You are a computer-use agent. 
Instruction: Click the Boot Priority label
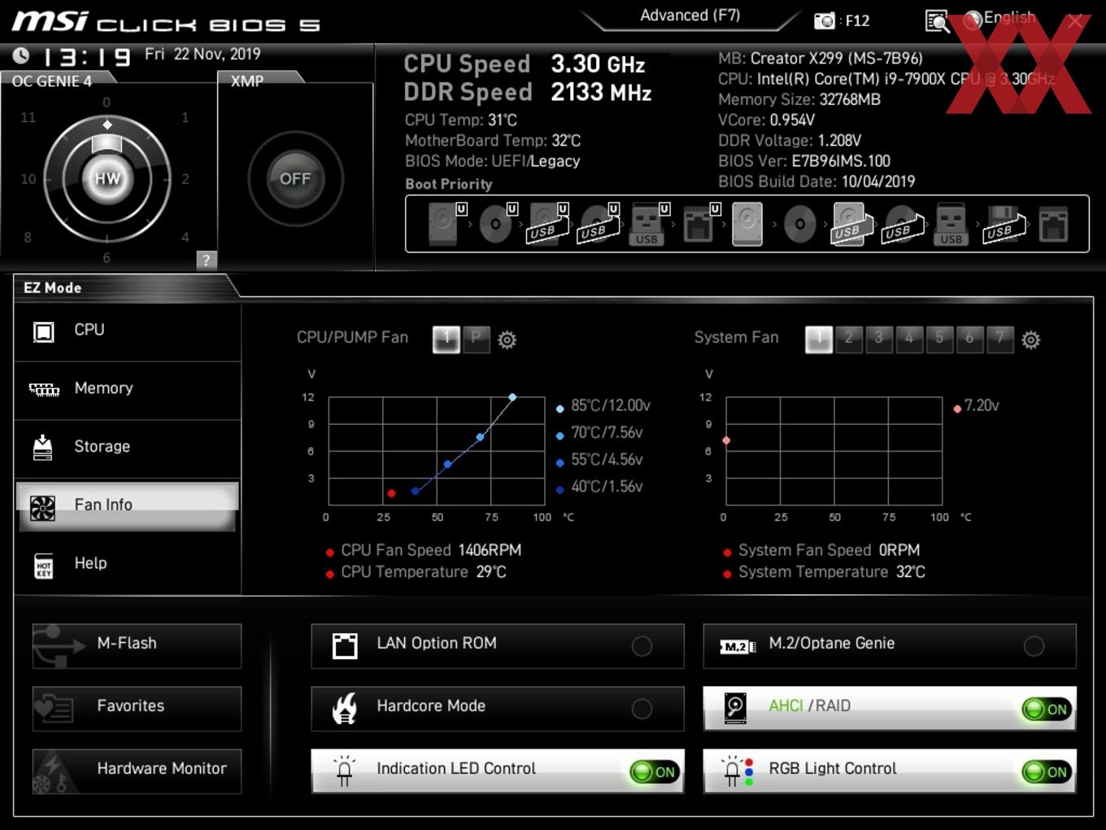[x=449, y=184]
